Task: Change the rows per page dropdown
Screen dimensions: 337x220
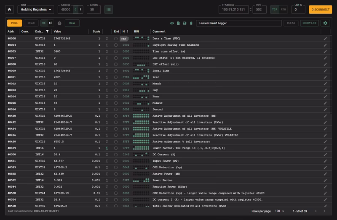Action: click(279, 211)
